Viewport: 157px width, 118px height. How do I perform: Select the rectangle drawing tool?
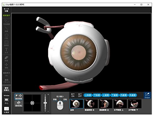[x=6, y=44]
